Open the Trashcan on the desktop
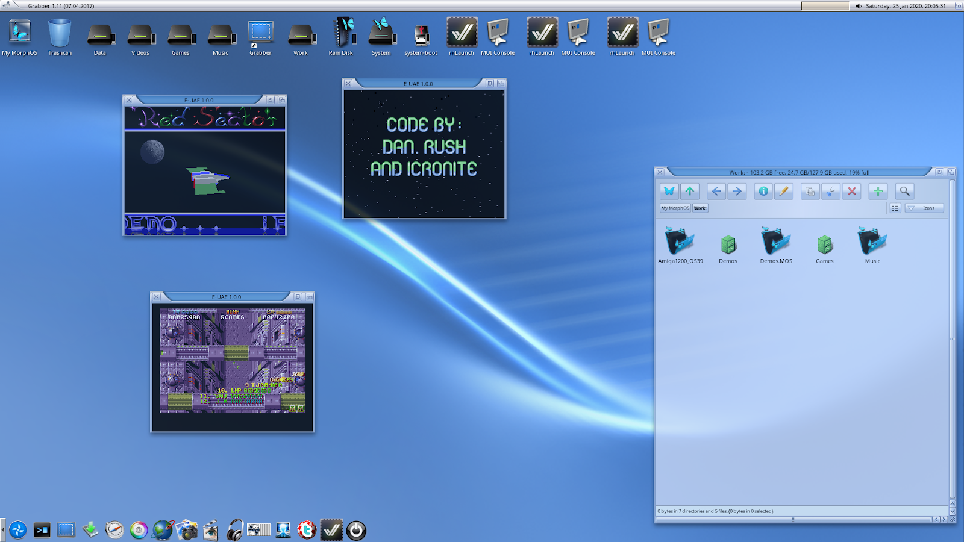 click(x=60, y=37)
